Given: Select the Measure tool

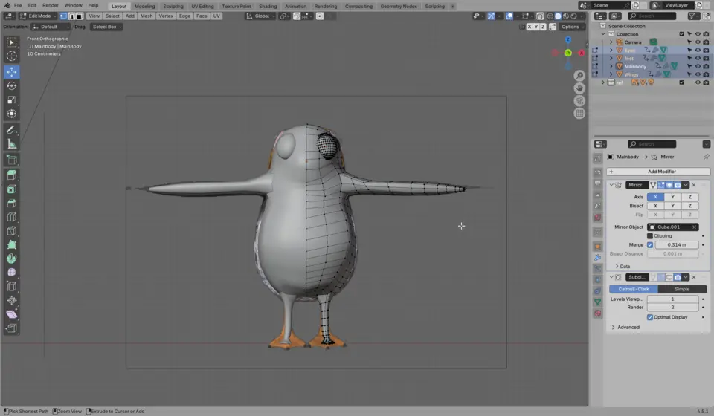Looking at the screenshot, I should tap(11, 144).
